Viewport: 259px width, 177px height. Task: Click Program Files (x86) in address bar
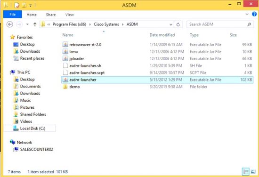[69, 24]
